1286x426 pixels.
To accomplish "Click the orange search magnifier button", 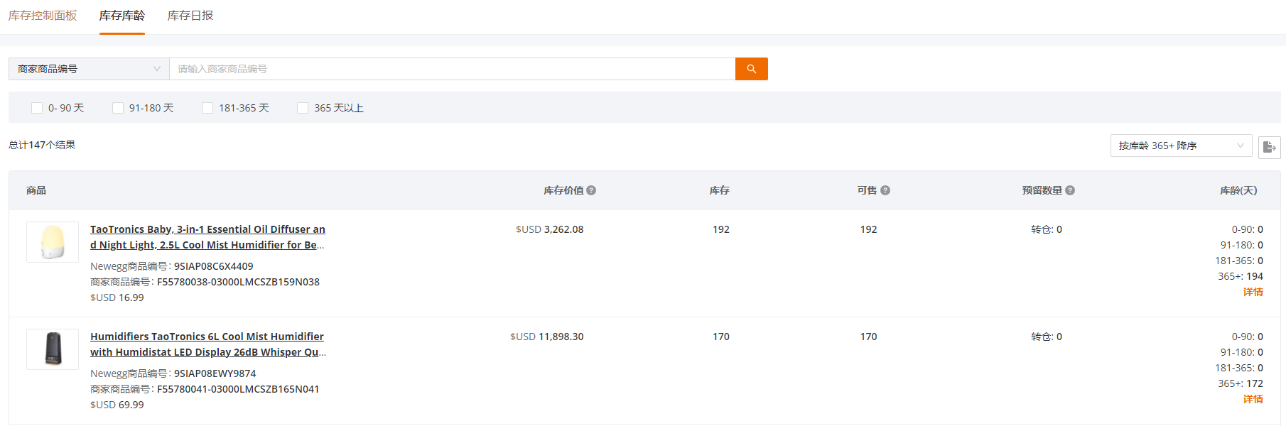I will [751, 69].
